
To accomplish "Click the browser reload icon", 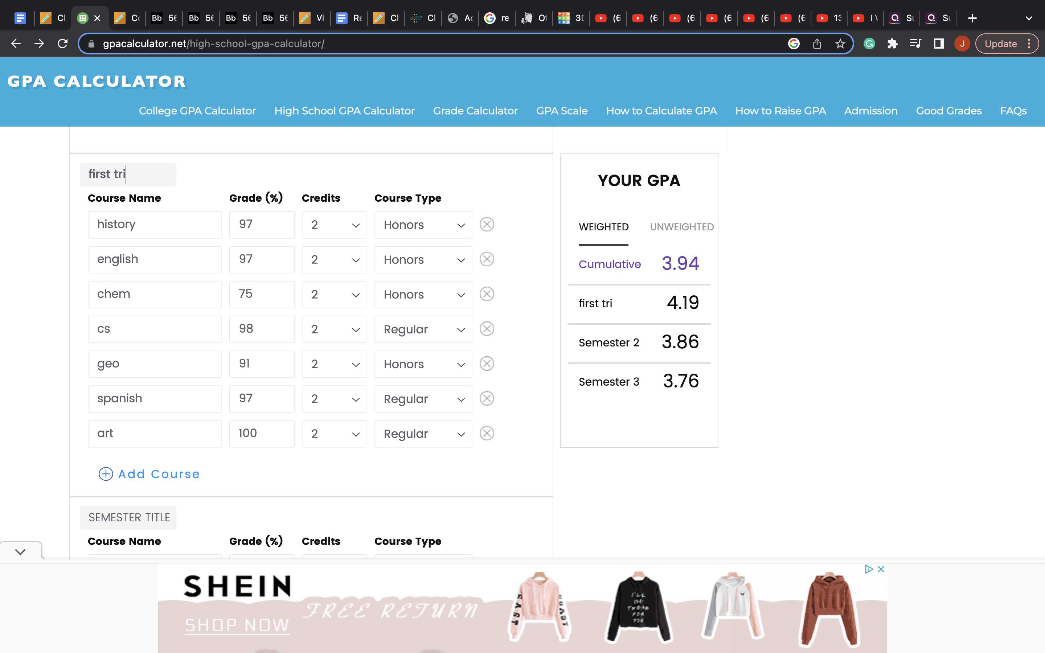I will coord(63,44).
